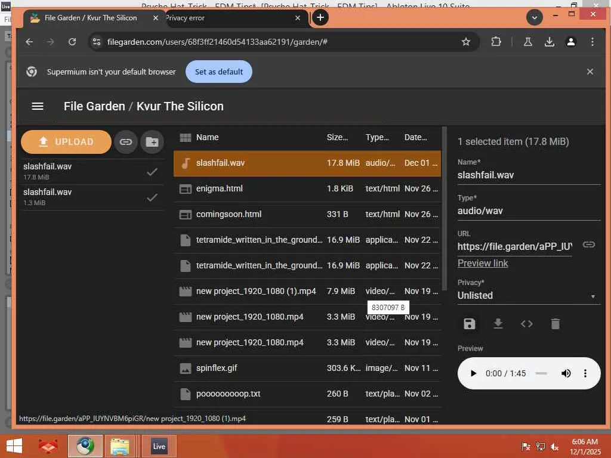Play the slashfail.wav audio preview
Viewport: 611px width, 458px height.
[473, 373]
